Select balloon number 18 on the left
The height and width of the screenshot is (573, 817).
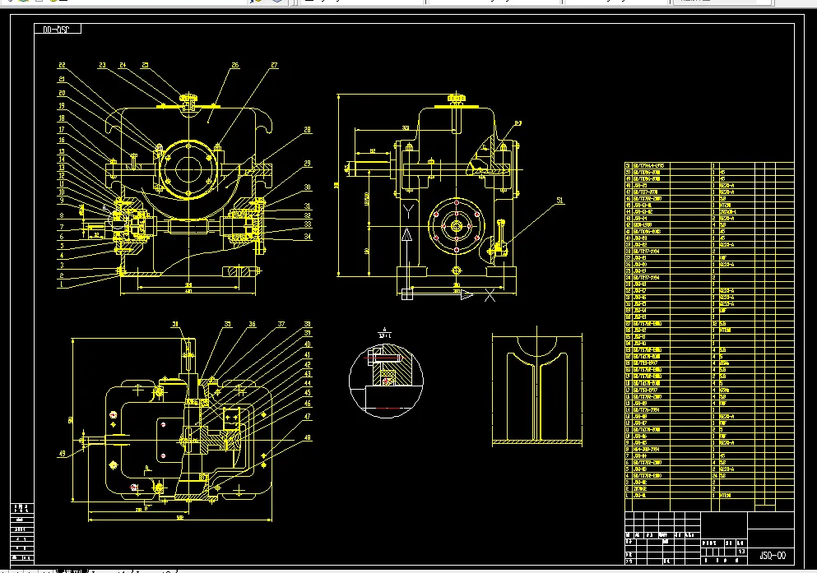pos(62,118)
